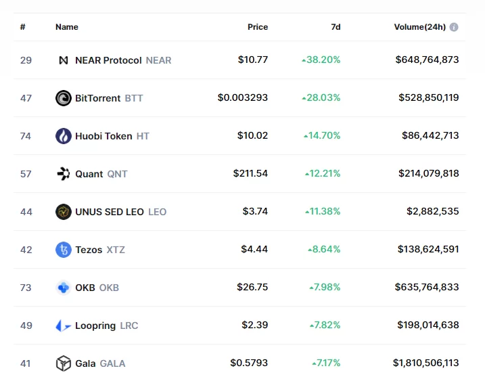
Task: Open the NEAR Protocol coin link
Action: click(108, 60)
